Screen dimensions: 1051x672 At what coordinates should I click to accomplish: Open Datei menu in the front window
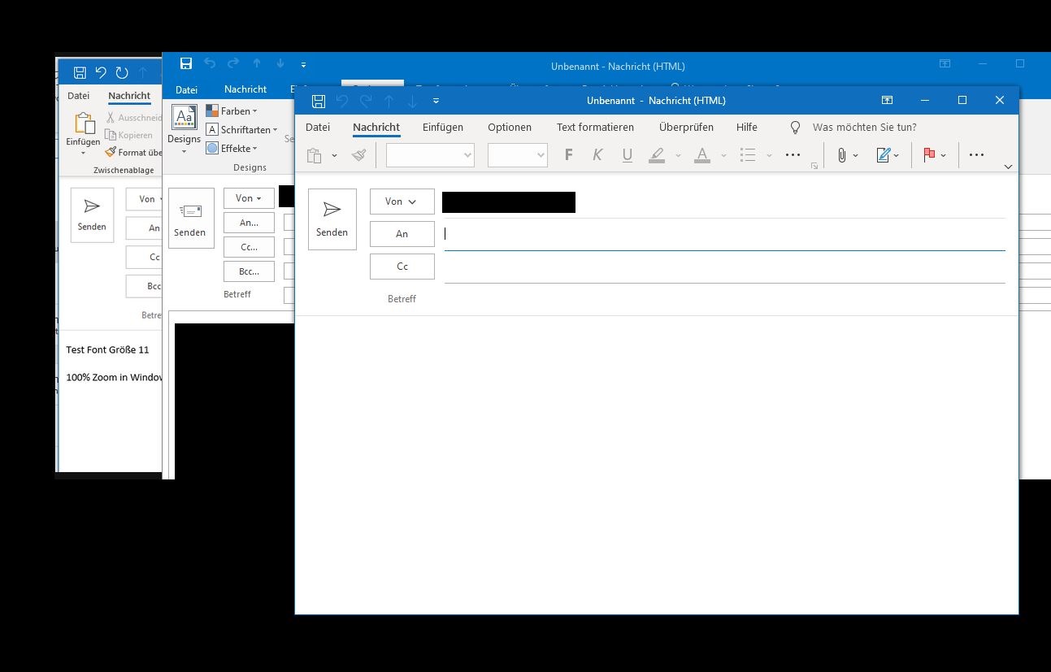(318, 128)
